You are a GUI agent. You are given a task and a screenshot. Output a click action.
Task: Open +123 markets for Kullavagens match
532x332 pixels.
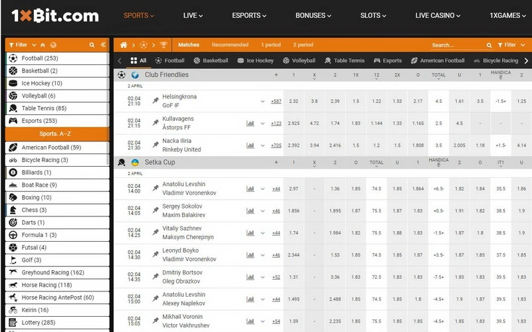pyautogui.click(x=276, y=124)
